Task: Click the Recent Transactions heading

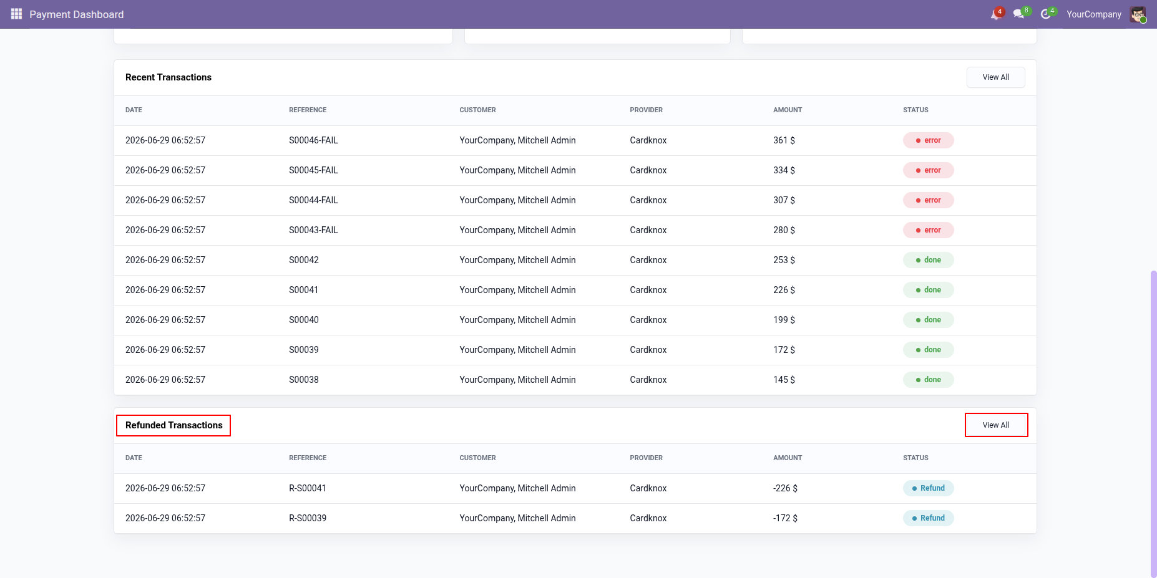Action: click(168, 77)
